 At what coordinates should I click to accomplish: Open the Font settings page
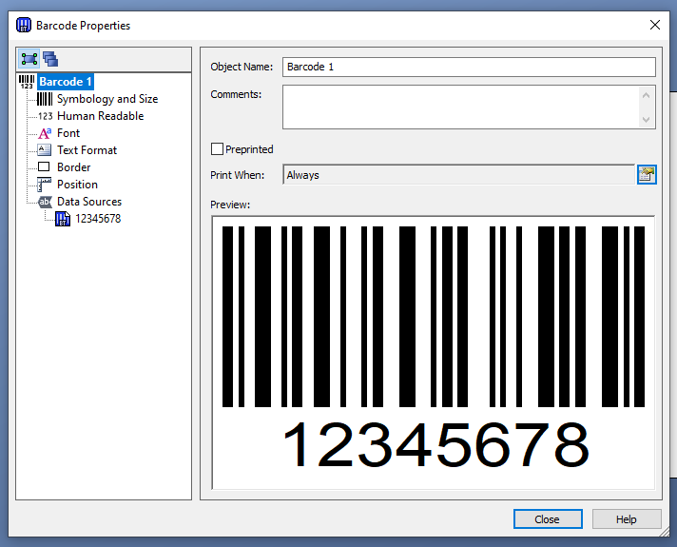(x=68, y=133)
